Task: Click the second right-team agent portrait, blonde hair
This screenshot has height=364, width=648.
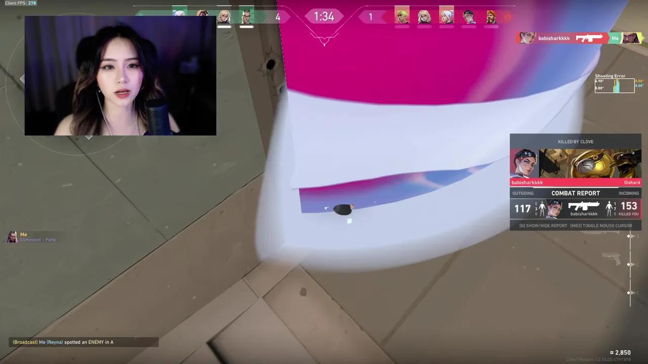Action: 424,17
